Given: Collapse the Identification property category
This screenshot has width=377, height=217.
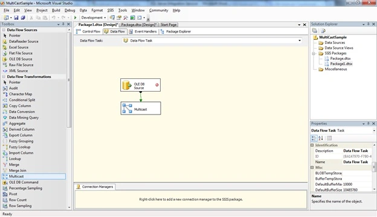Looking at the screenshot, I should click(x=312, y=145).
